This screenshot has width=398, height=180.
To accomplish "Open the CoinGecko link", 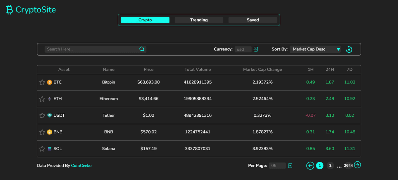I will (81, 165).
